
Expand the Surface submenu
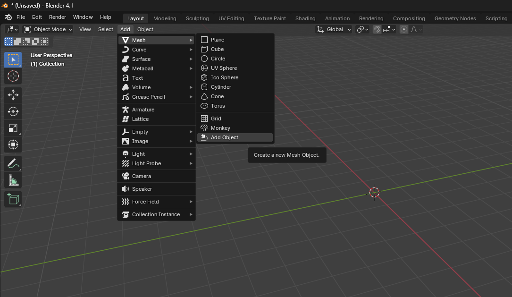click(x=156, y=59)
